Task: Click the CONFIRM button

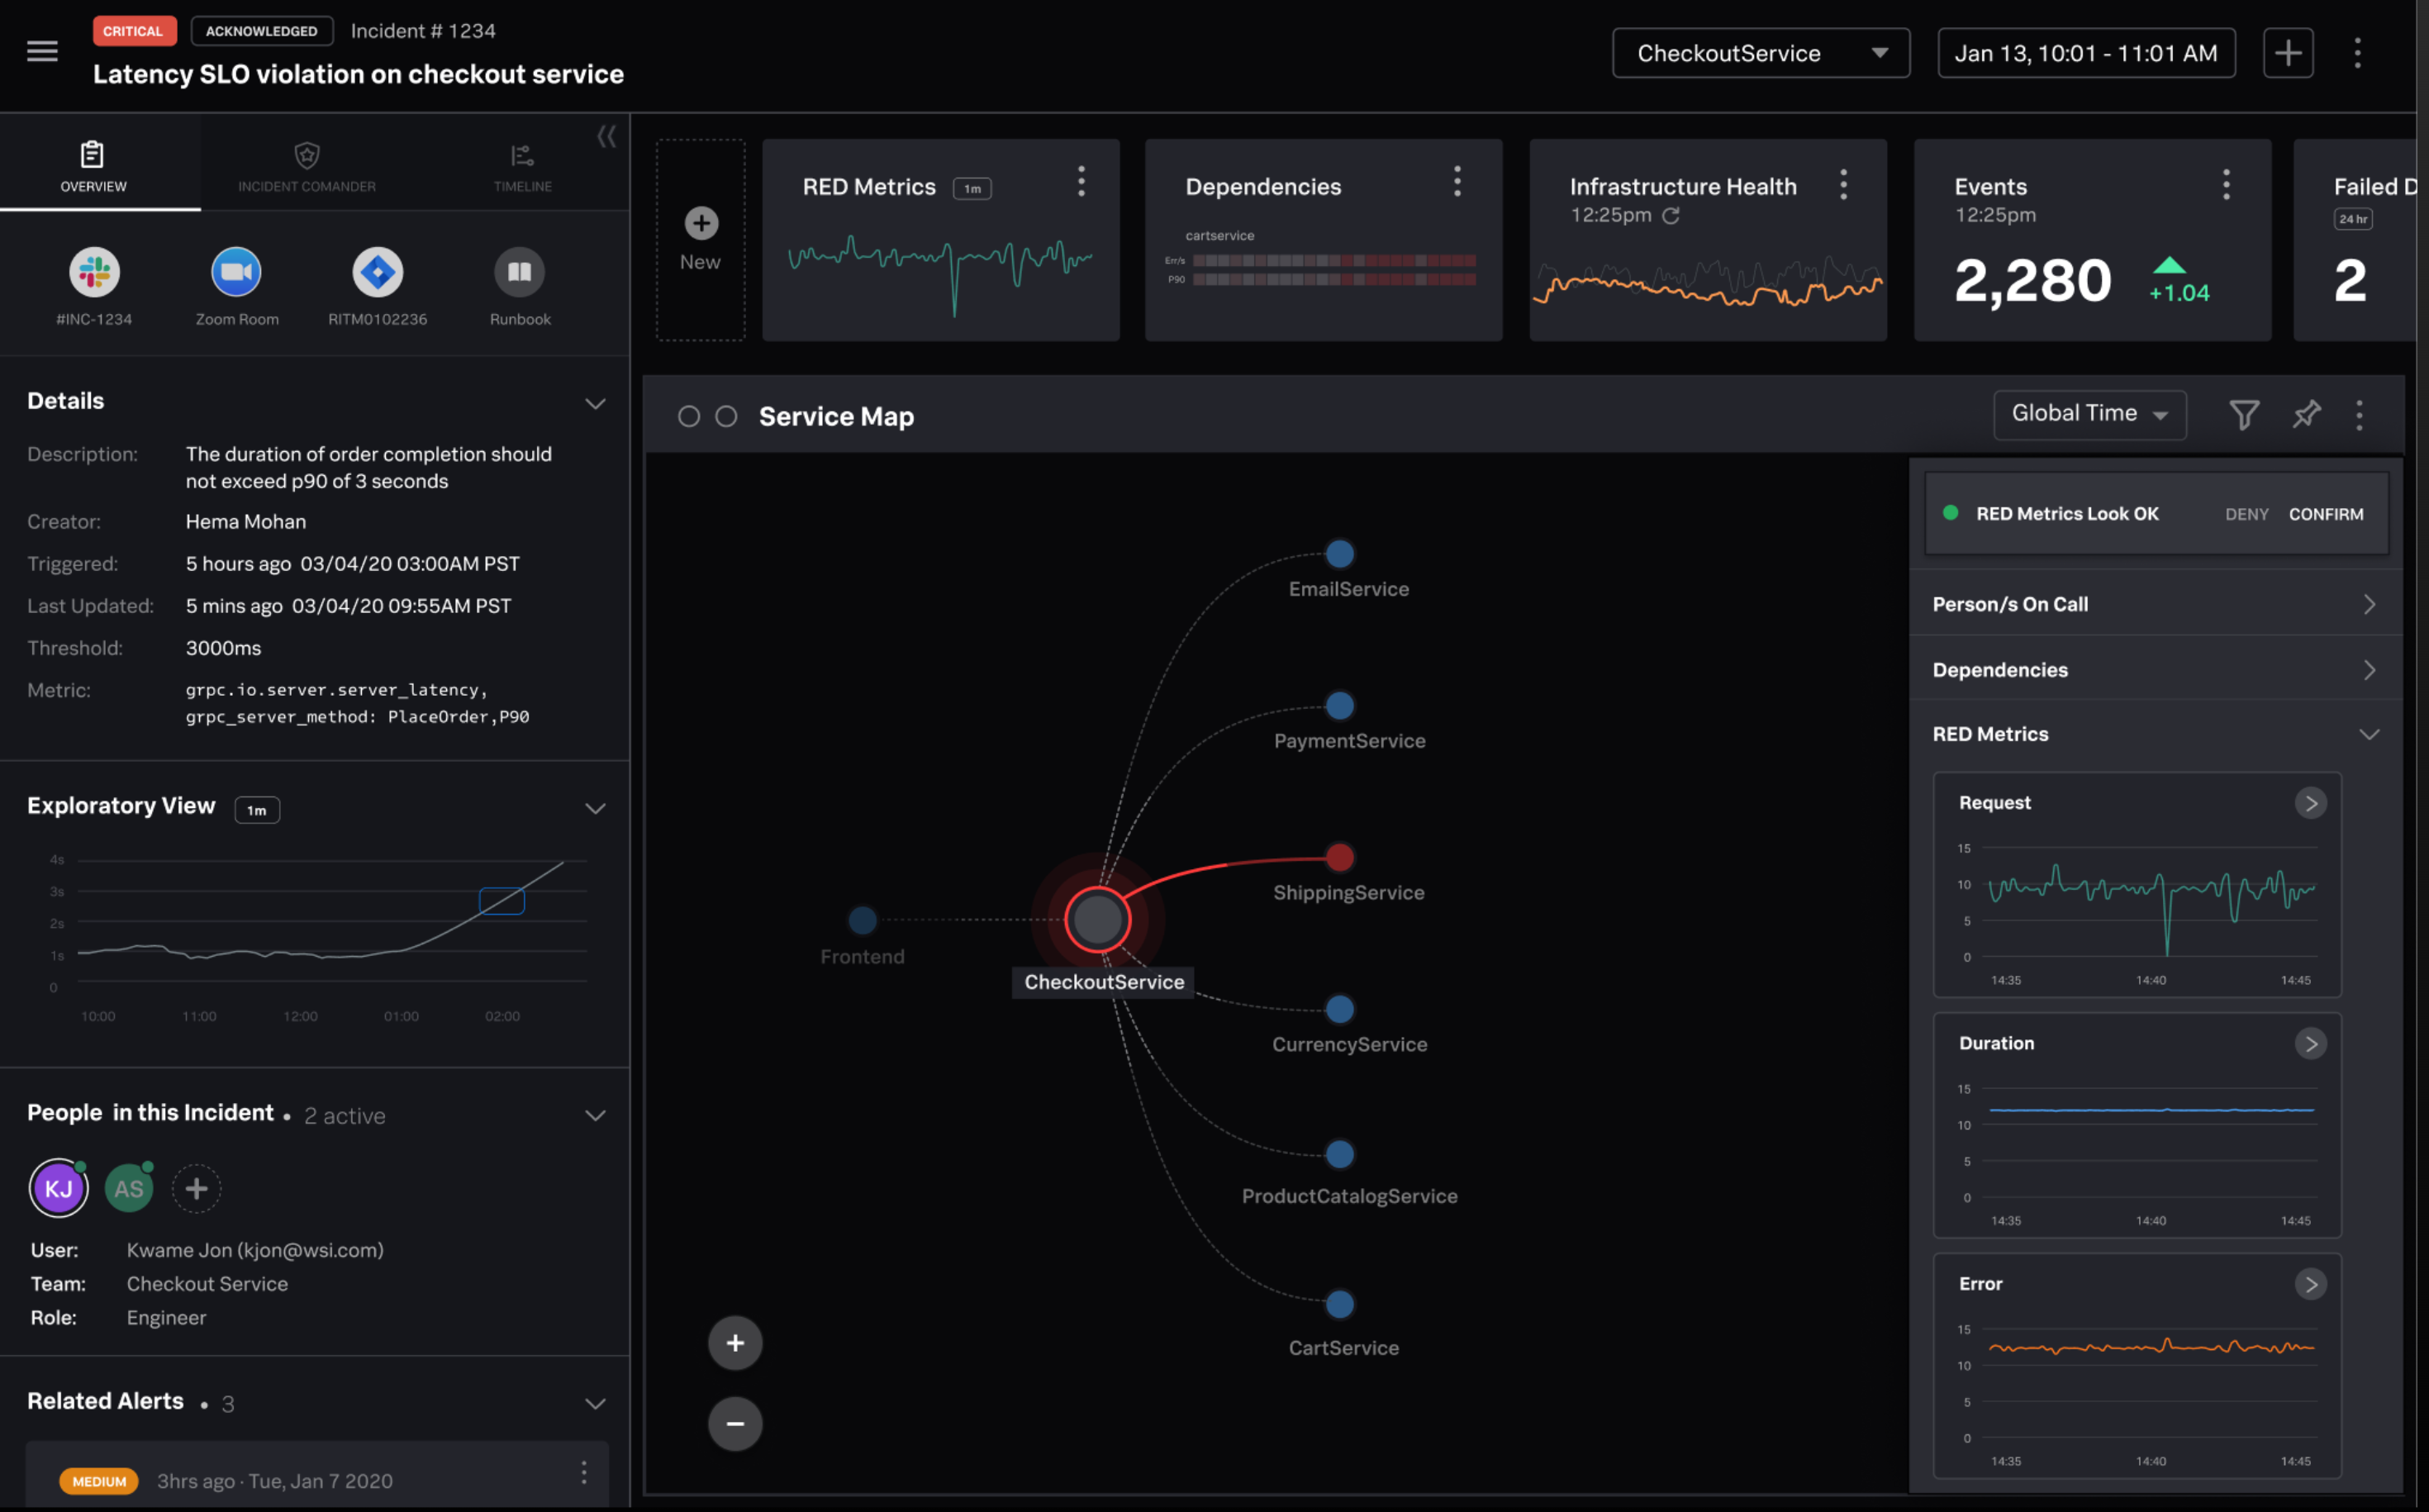Action: point(2326,514)
